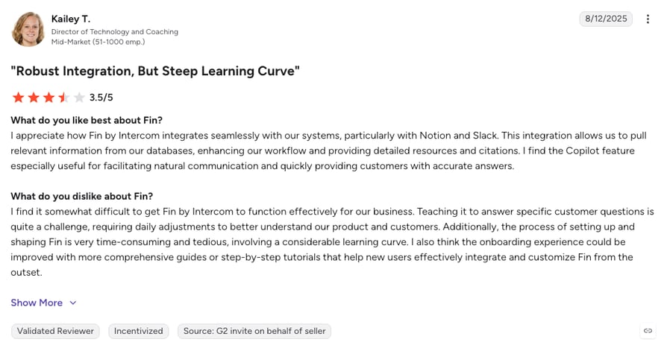Click the 'What do you like best' heading

(x=87, y=120)
